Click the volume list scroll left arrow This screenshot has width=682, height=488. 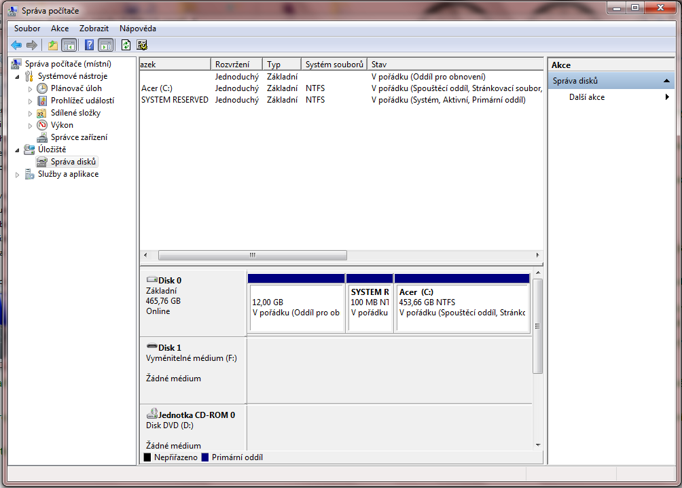(x=145, y=255)
